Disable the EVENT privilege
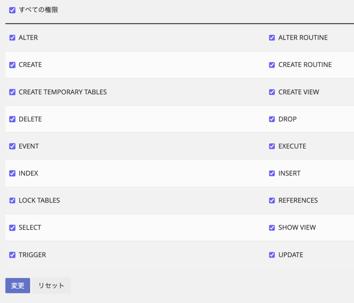The image size is (354, 303). [x=12, y=146]
